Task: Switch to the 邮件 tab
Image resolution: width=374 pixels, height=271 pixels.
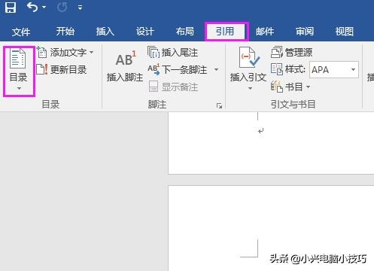Action: (x=265, y=32)
